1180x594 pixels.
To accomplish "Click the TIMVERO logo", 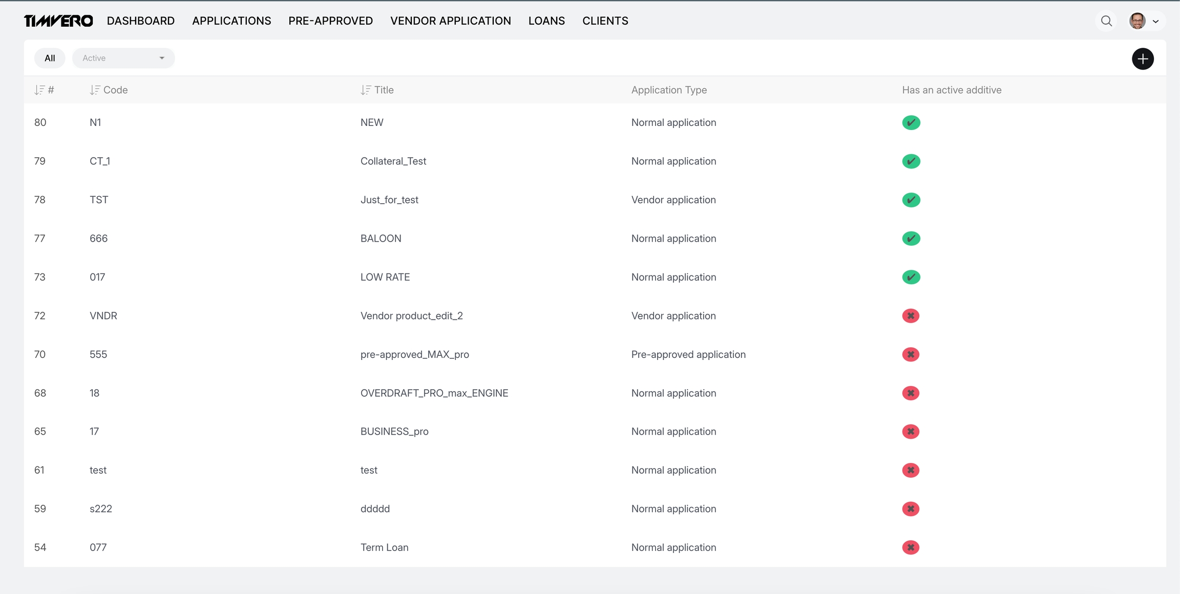I will [58, 21].
